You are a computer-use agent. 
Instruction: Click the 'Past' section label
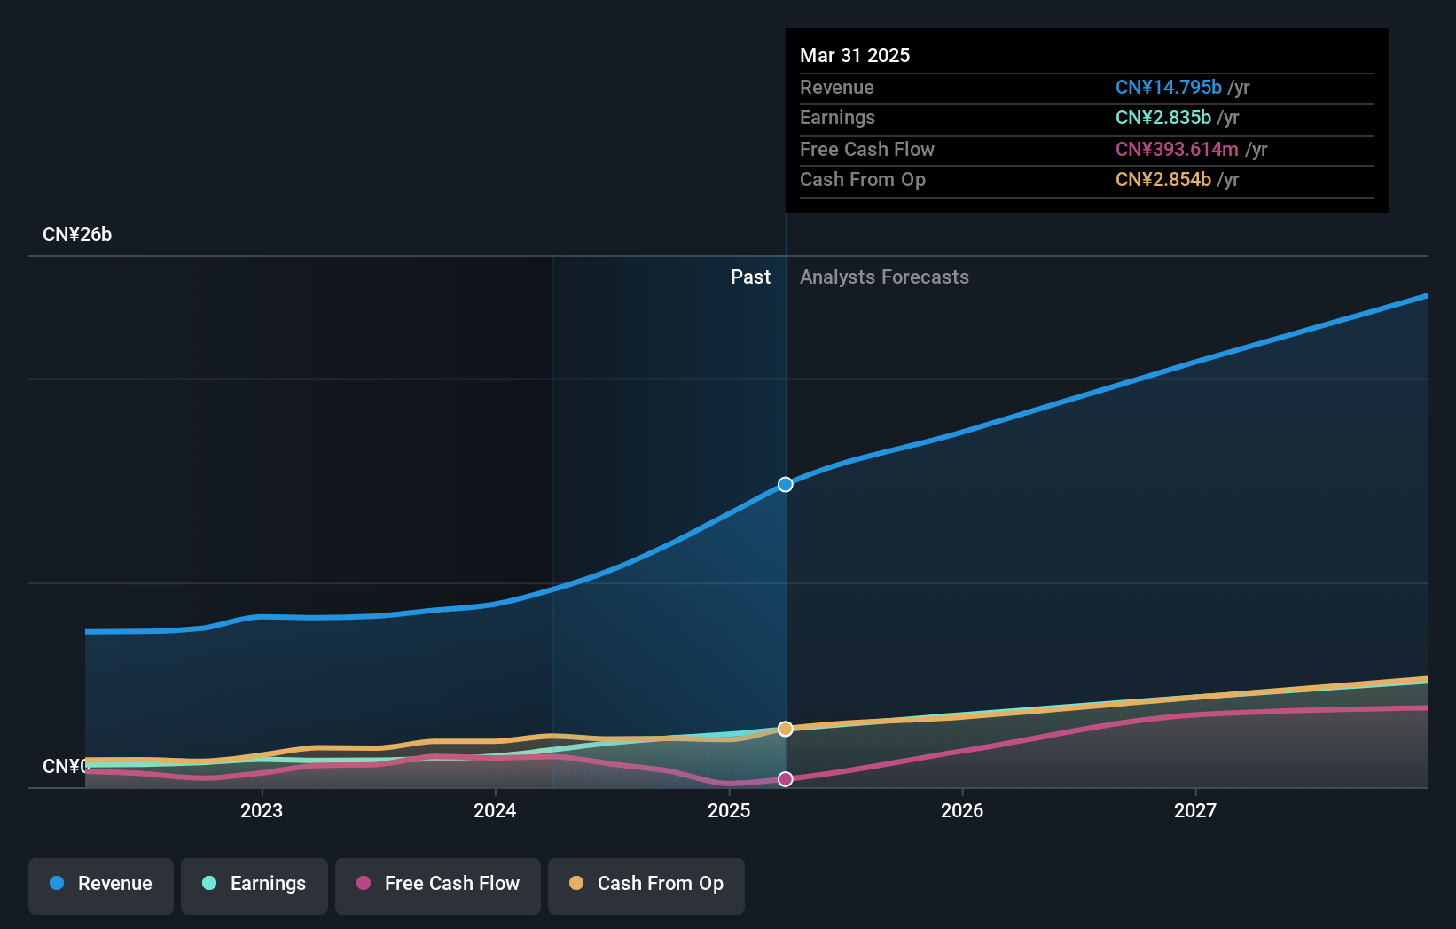click(x=750, y=277)
